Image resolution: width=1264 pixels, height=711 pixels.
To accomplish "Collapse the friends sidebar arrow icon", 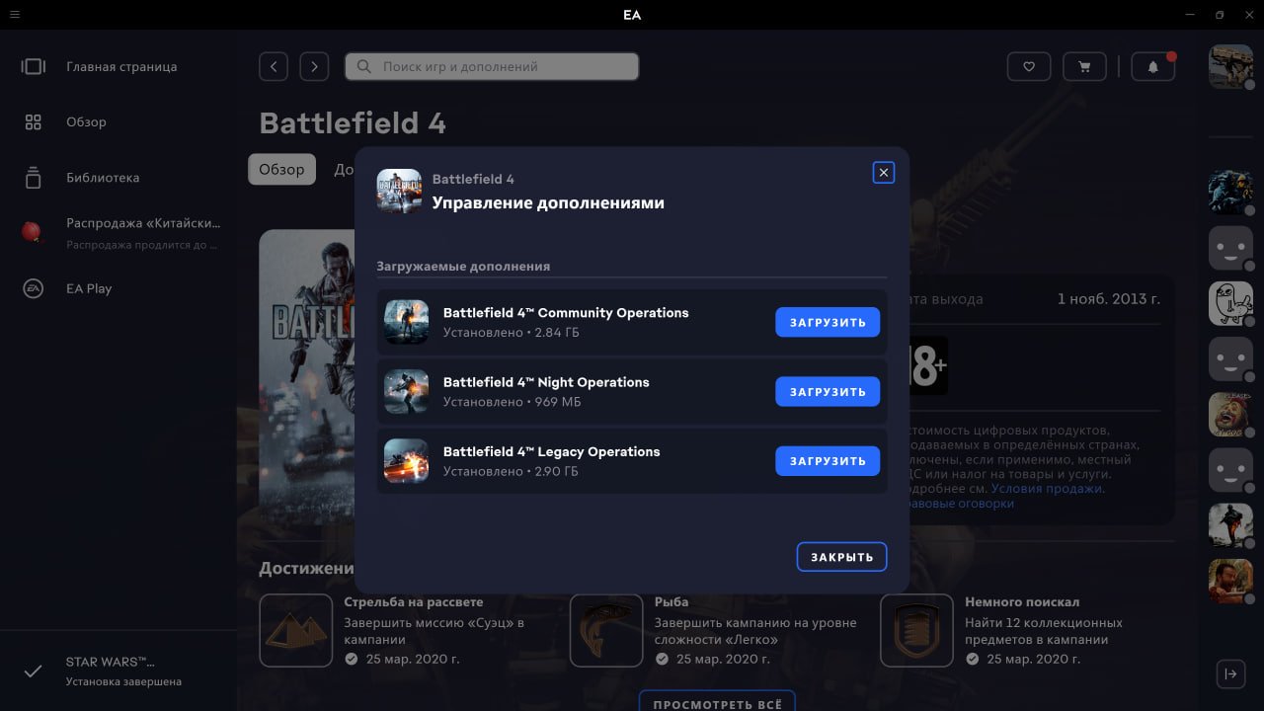I will 1230,673.
